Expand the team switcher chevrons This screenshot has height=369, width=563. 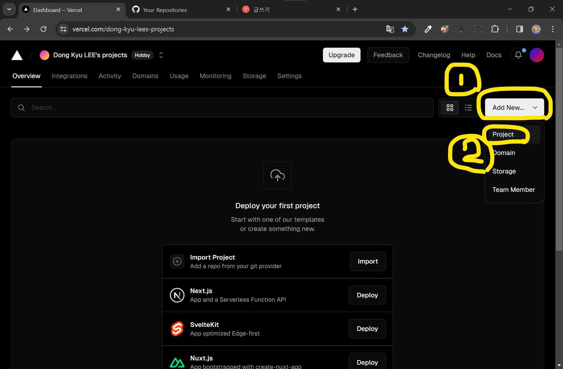(x=161, y=55)
